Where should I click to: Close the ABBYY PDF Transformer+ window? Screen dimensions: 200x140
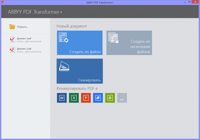(x=195, y=2)
